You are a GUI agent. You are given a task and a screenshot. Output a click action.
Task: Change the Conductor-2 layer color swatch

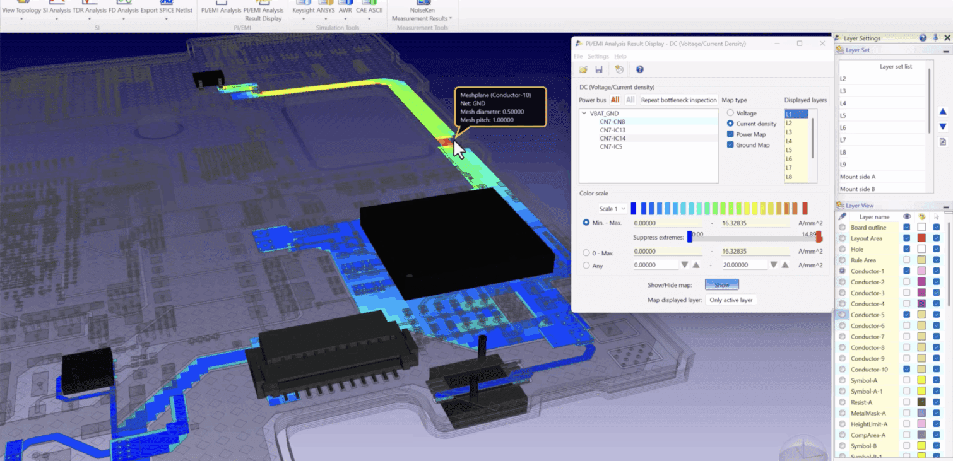pos(923,281)
